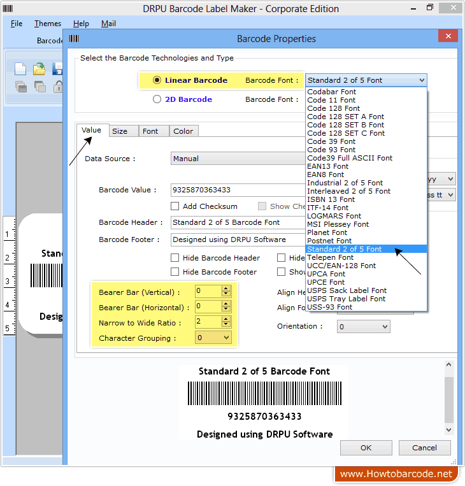
Task: Click the Cancel button
Action: tap(424, 448)
